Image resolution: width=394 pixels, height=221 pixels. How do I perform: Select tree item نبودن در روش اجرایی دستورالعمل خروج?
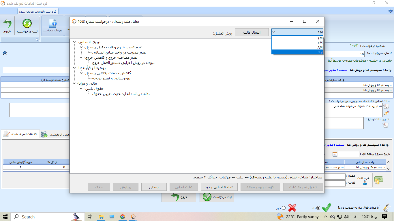coord(123,63)
